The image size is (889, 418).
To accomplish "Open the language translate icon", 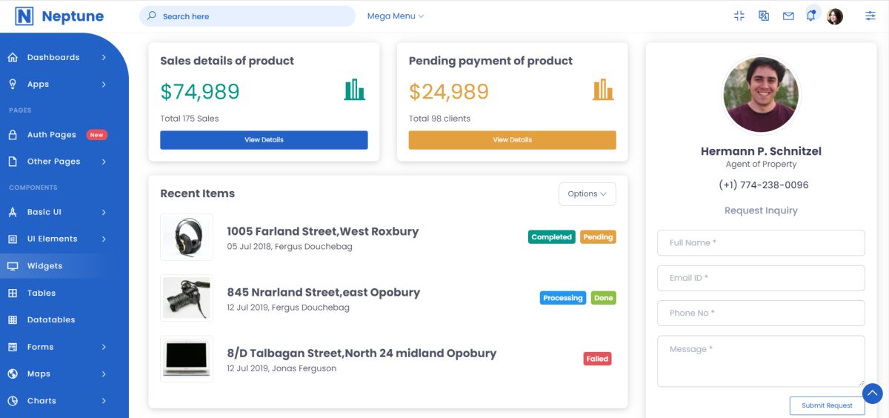I will point(764,16).
